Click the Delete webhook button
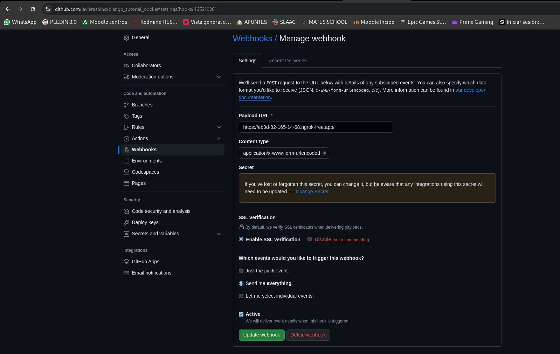The width and height of the screenshot is (560, 354). pos(308,335)
